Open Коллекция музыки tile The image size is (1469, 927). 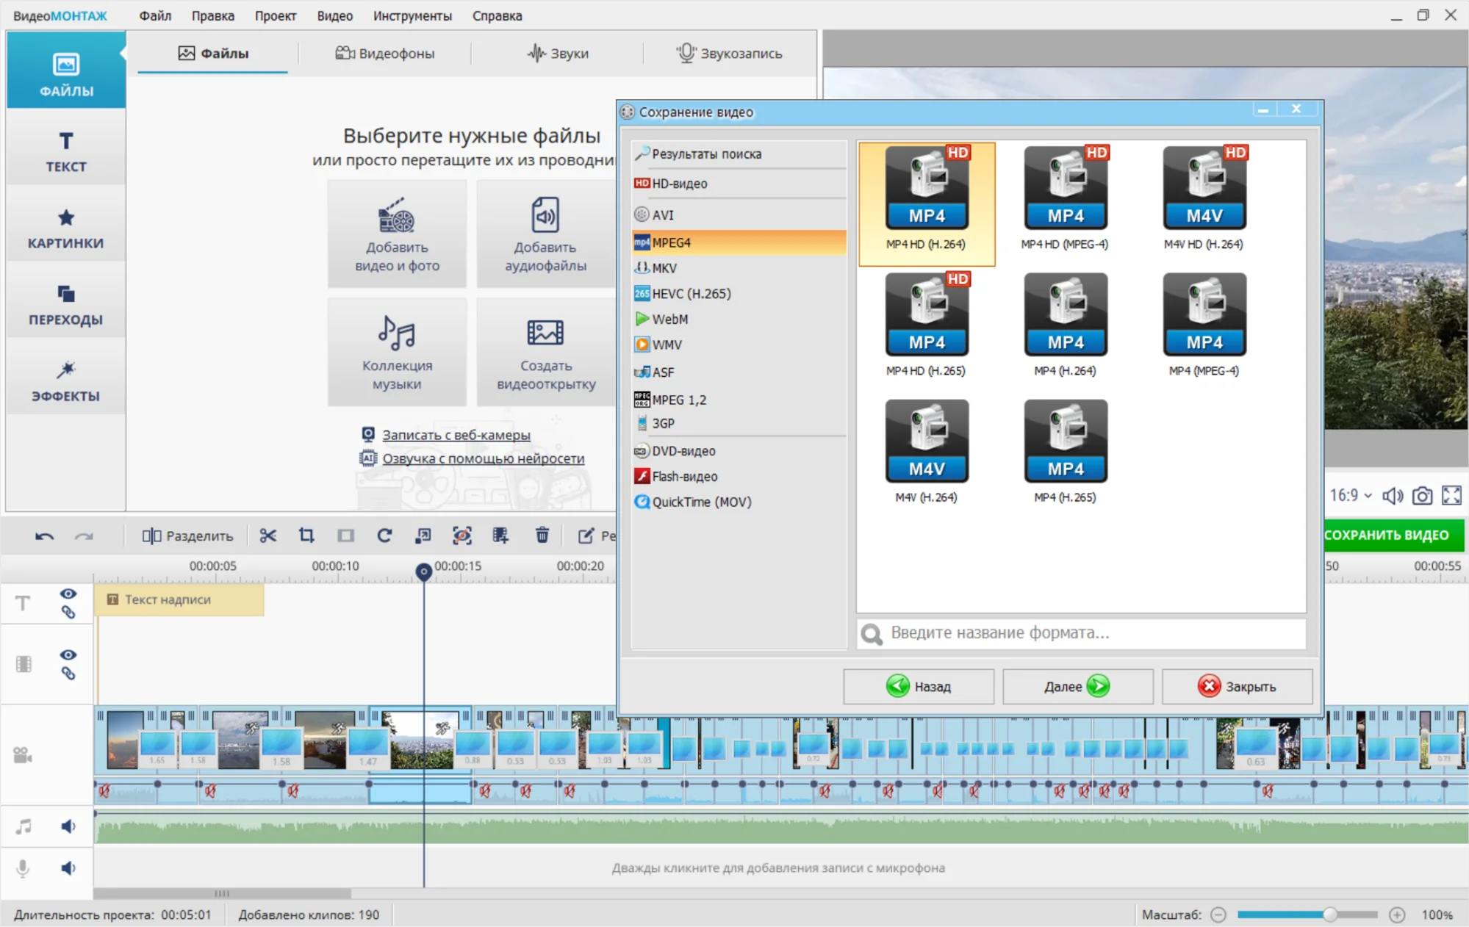coord(397,353)
